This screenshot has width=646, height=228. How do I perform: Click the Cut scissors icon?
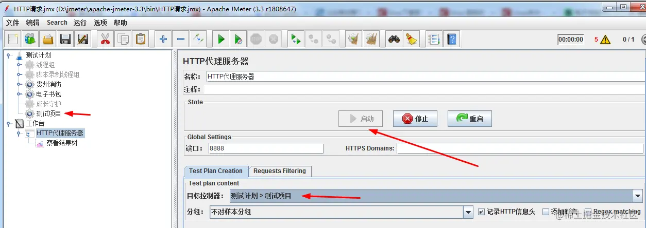pos(106,39)
